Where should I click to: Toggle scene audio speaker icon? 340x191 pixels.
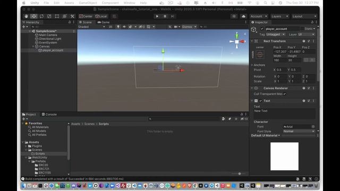(124, 27)
